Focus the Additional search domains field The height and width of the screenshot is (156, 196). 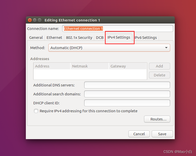tap(127, 94)
